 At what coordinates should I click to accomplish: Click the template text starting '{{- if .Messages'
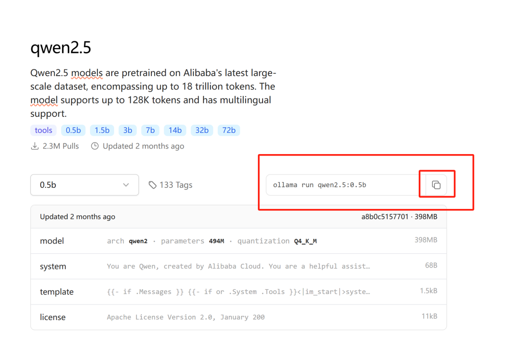coord(238,292)
